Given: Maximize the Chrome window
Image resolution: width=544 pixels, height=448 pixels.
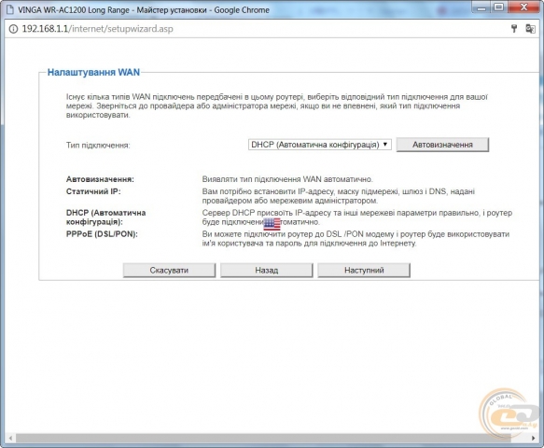Looking at the screenshot, I should [498, 7].
